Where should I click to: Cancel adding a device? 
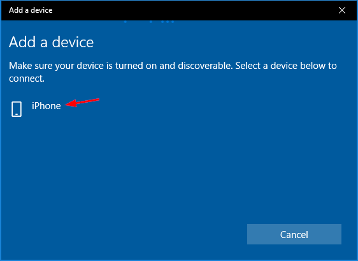[294, 234]
